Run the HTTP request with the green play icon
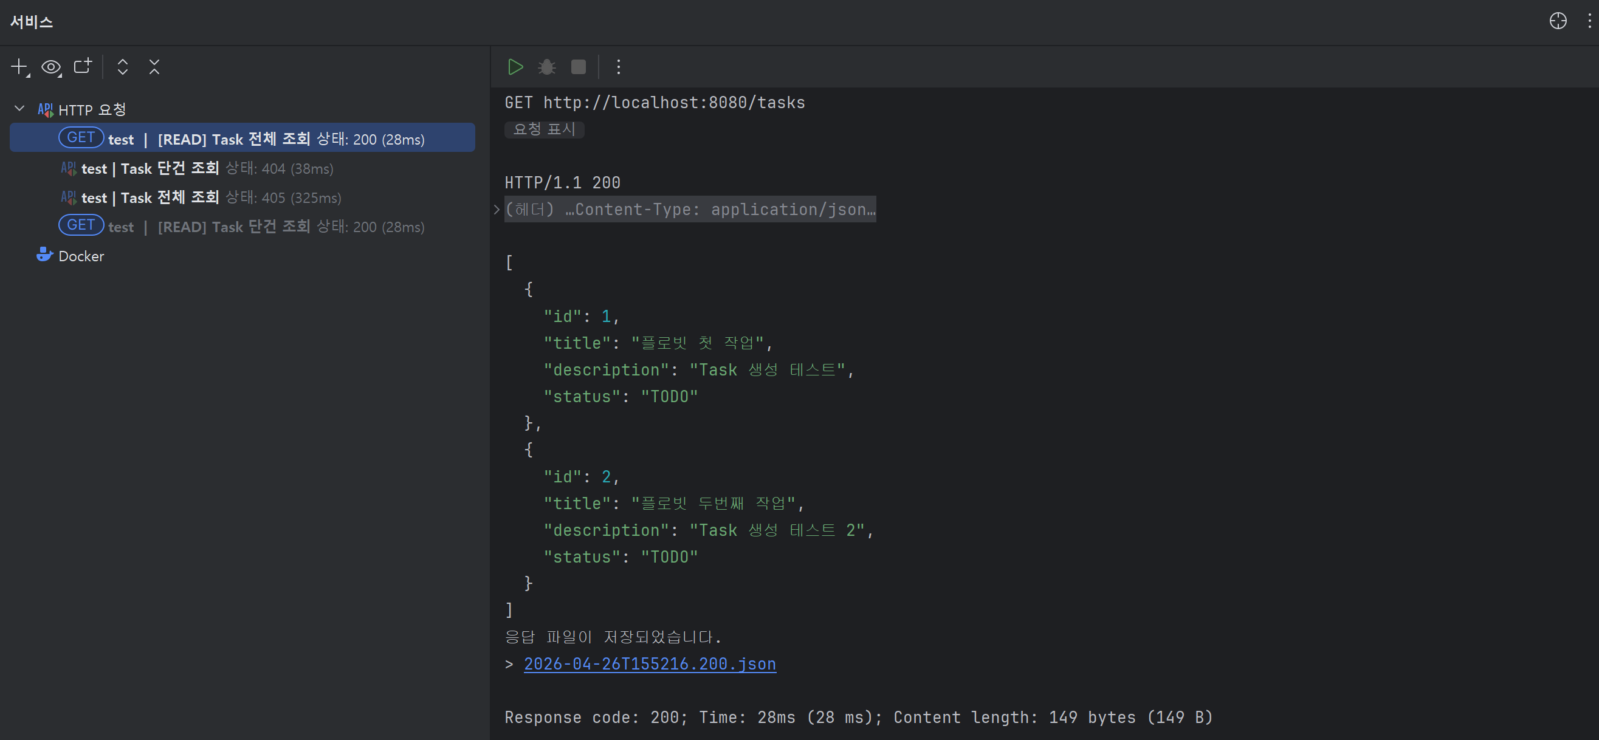 (x=515, y=67)
